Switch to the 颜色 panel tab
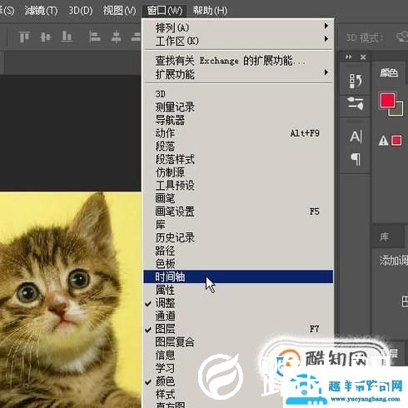Viewport: 408px width, 408px height. 389,73
